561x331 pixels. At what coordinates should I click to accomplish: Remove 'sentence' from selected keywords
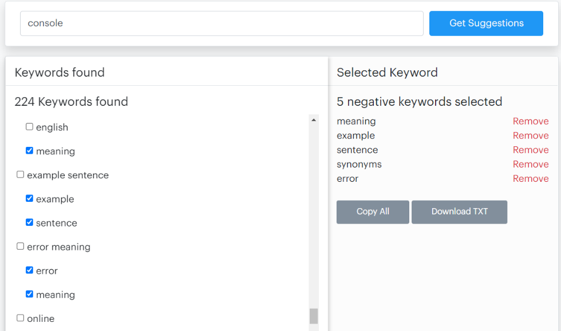[531, 150]
